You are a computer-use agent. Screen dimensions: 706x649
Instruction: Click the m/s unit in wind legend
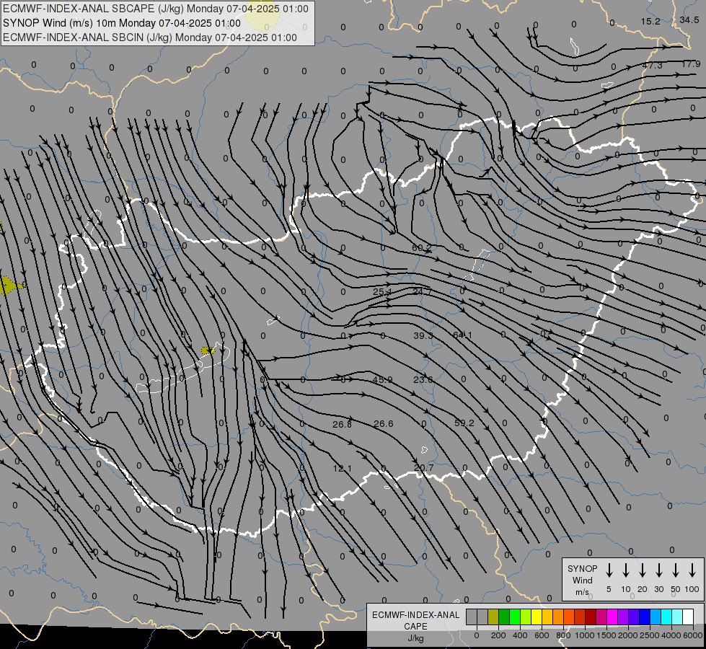(x=582, y=592)
